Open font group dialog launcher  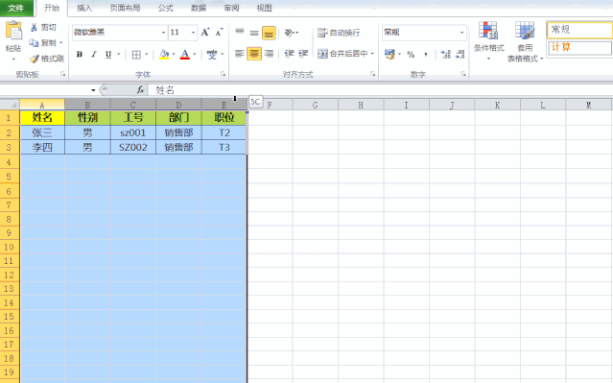point(223,74)
